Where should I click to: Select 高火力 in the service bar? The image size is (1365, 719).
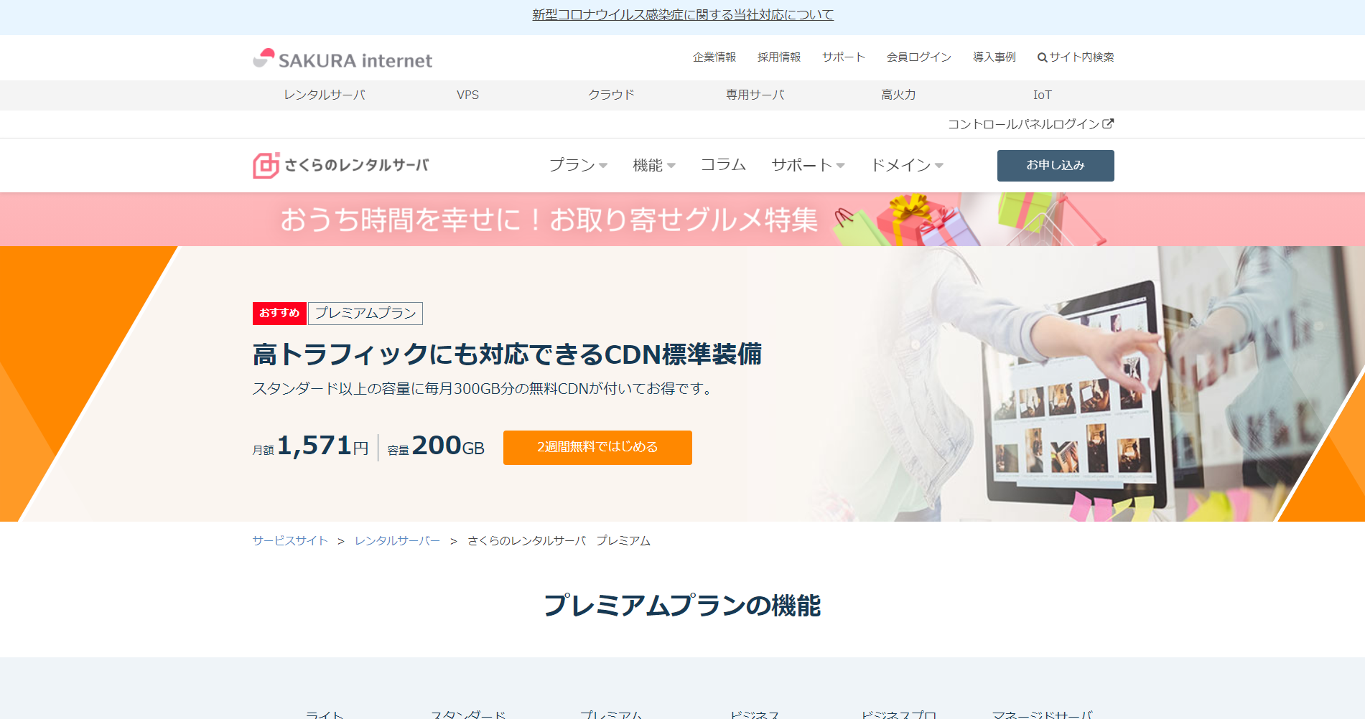click(x=898, y=95)
